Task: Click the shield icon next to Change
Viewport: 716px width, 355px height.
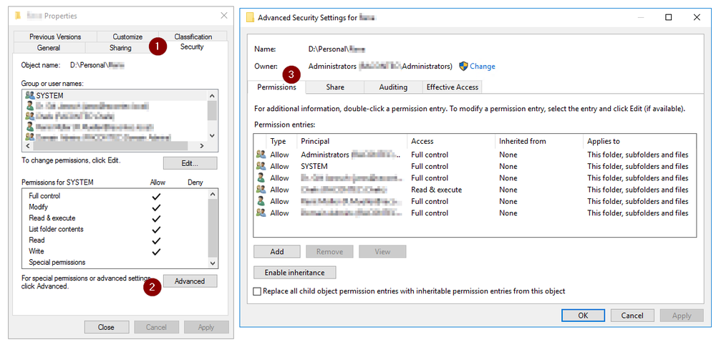Action: point(463,66)
